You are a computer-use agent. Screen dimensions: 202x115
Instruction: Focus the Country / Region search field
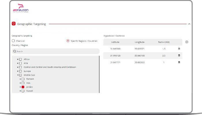click(x=56, y=51)
